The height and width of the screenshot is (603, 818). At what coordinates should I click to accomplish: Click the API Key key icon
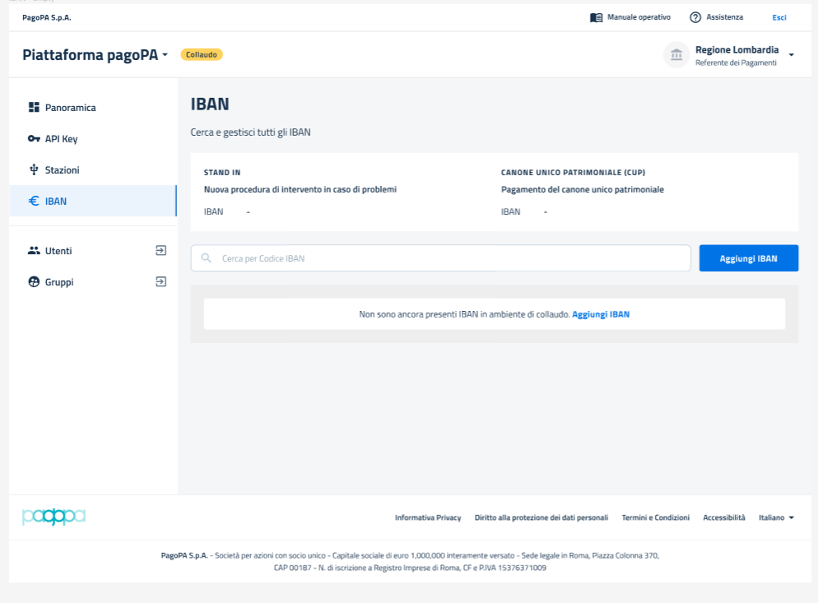coord(34,139)
